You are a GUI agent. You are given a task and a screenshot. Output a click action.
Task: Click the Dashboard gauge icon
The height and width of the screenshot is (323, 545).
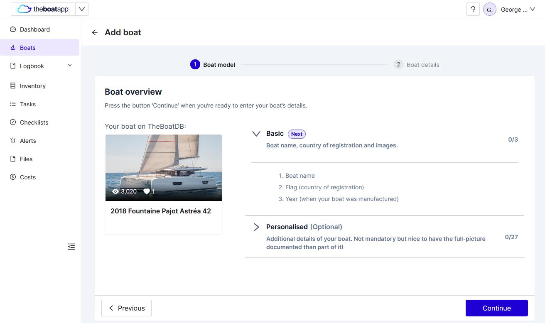(12, 29)
